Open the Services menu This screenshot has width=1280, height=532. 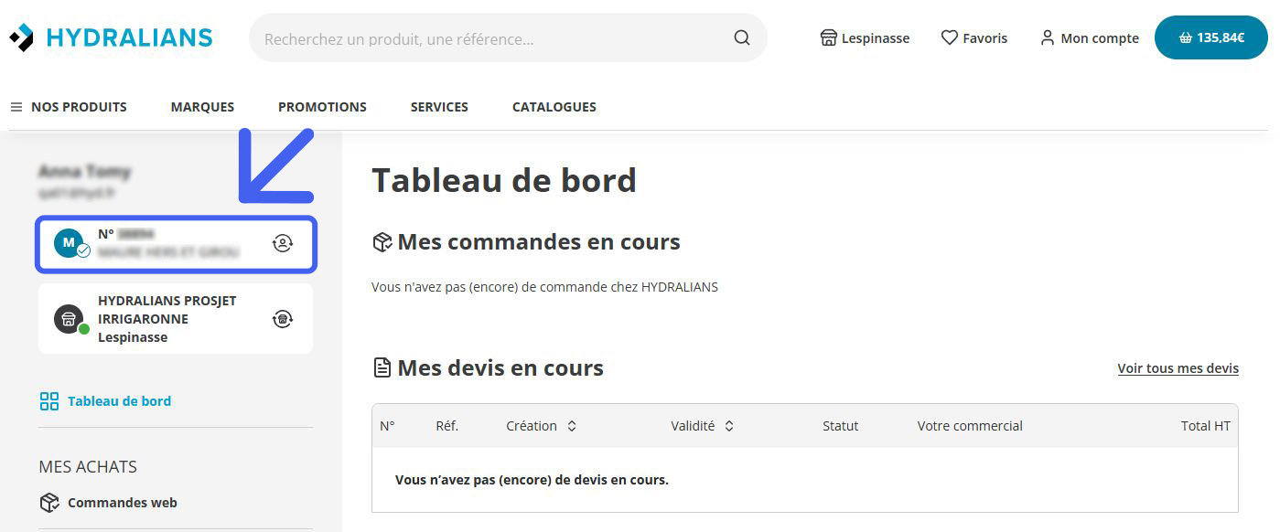[x=439, y=107]
